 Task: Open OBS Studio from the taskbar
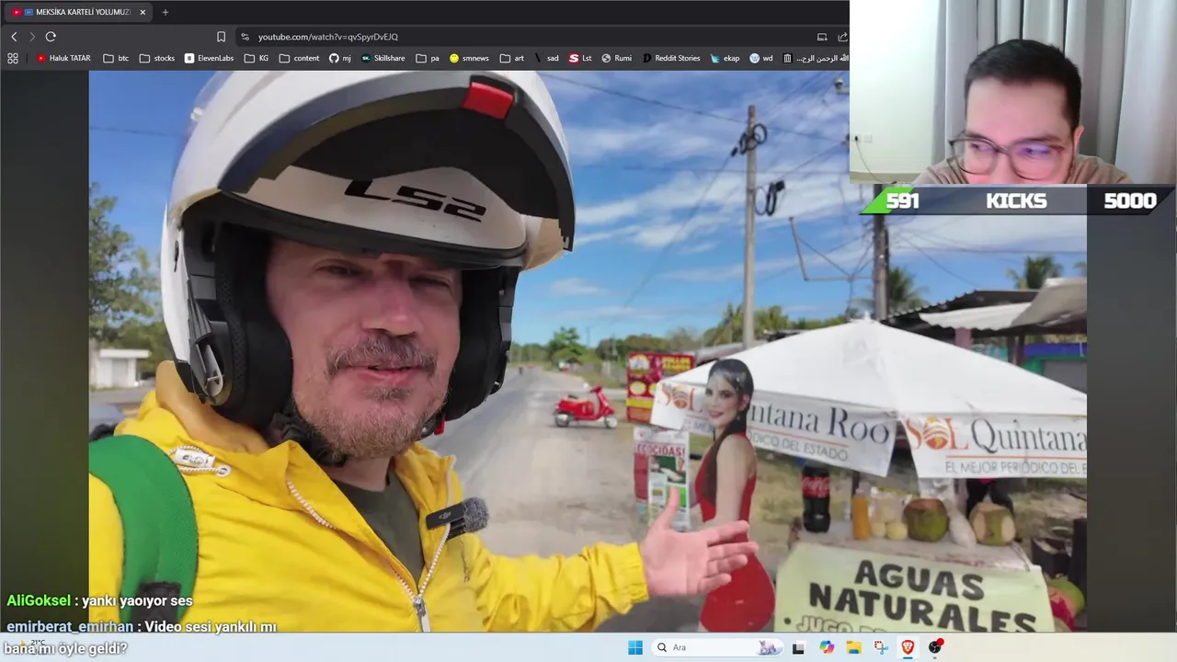935,647
